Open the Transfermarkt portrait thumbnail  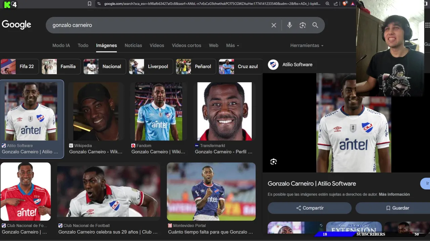pos(224,111)
